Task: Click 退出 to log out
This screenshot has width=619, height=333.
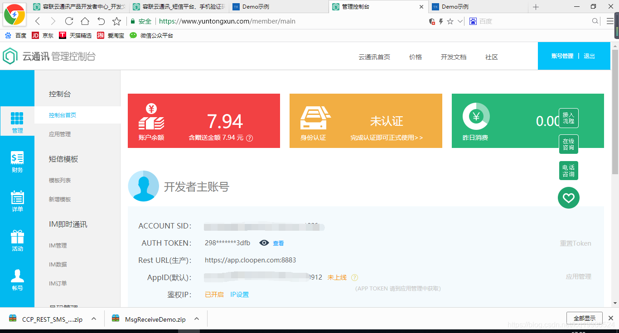Action: [x=589, y=56]
